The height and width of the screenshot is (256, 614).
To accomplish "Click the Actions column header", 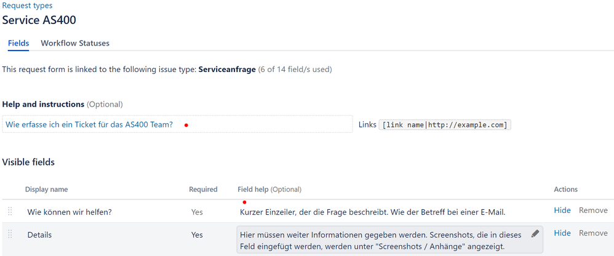I will click(566, 190).
